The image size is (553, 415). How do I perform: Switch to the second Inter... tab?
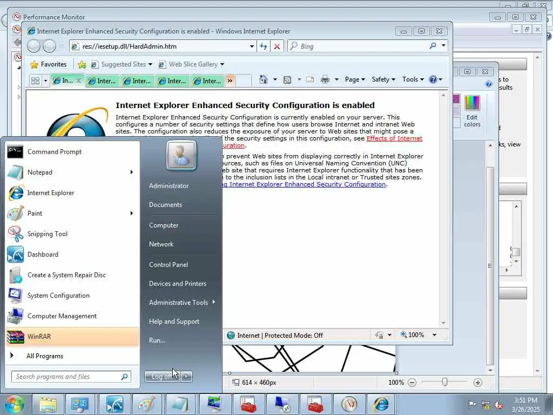137,81
